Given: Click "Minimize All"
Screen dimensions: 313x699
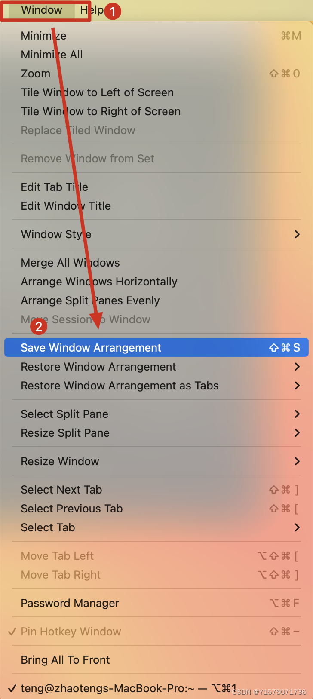Looking at the screenshot, I should 52,55.
